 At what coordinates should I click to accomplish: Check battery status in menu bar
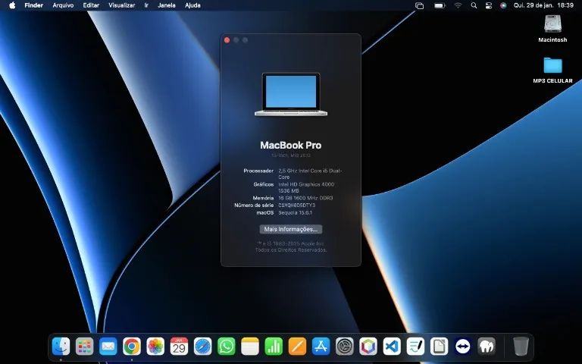pyautogui.click(x=440, y=5)
